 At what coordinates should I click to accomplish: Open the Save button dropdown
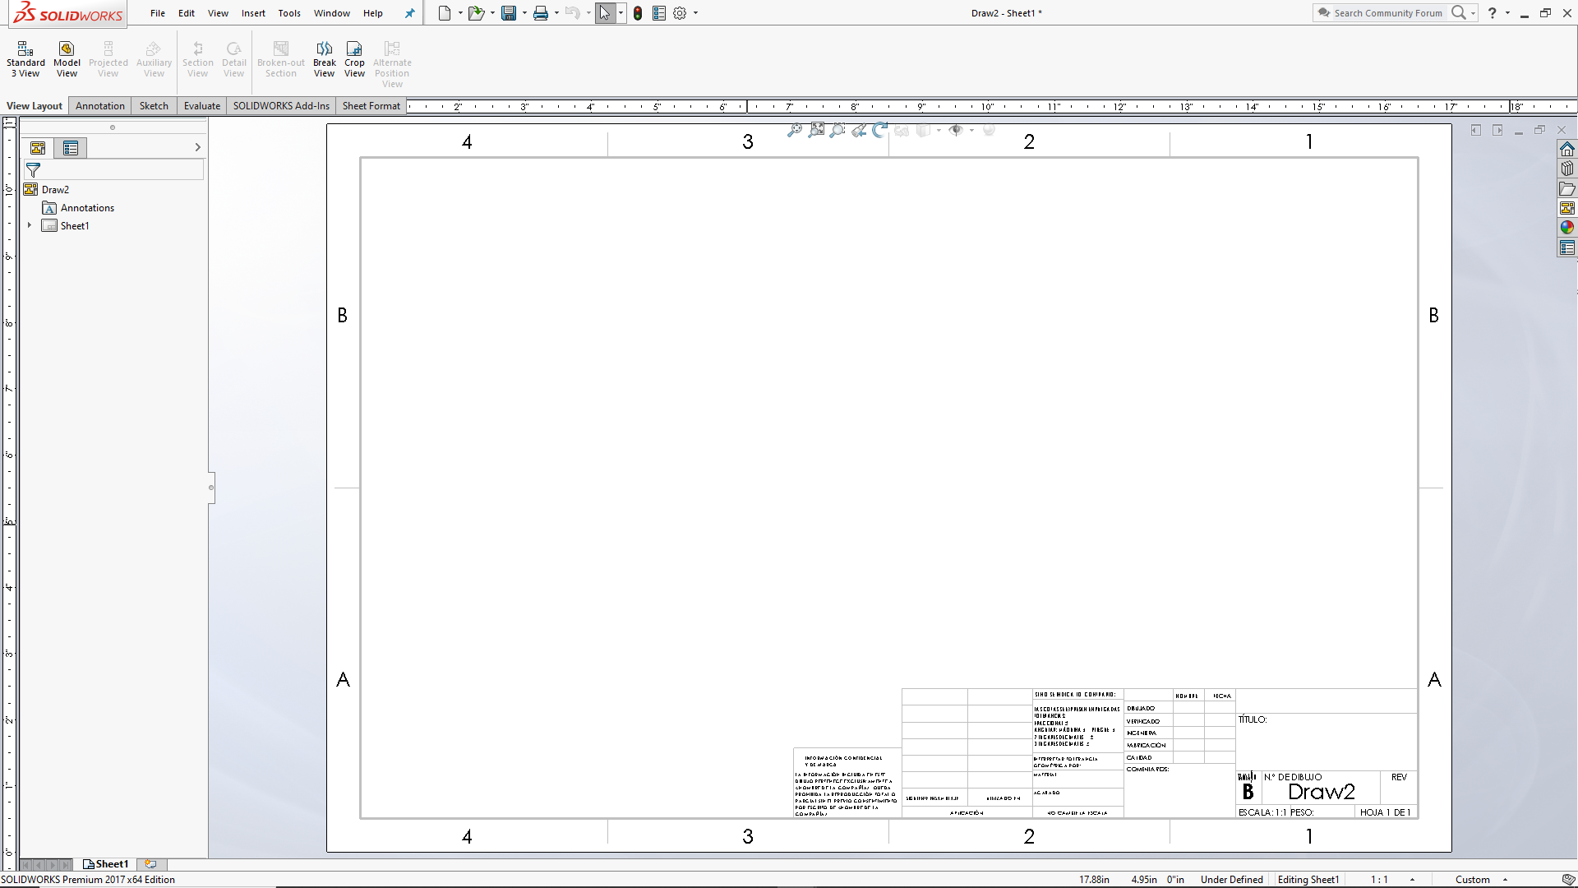tap(524, 13)
